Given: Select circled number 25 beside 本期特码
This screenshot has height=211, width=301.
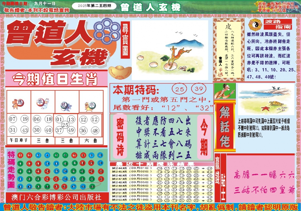Looking at the screenshot, I should pyautogui.click(x=180, y=89).
